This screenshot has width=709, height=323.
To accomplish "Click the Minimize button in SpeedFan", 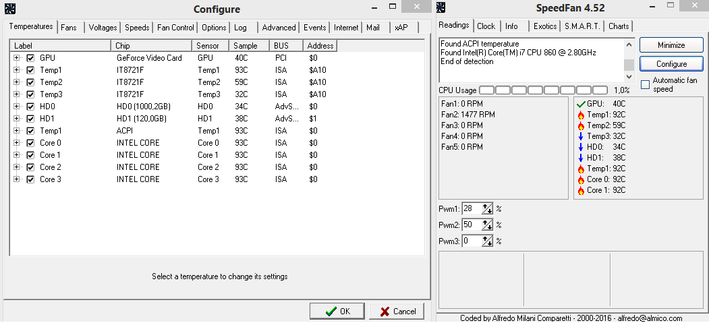I will (671, 45).
